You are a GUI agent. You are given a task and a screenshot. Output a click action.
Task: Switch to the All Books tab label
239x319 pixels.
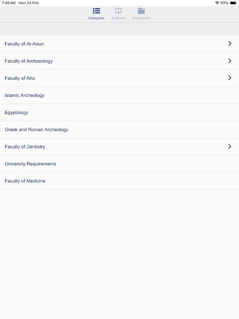point(118,18)
